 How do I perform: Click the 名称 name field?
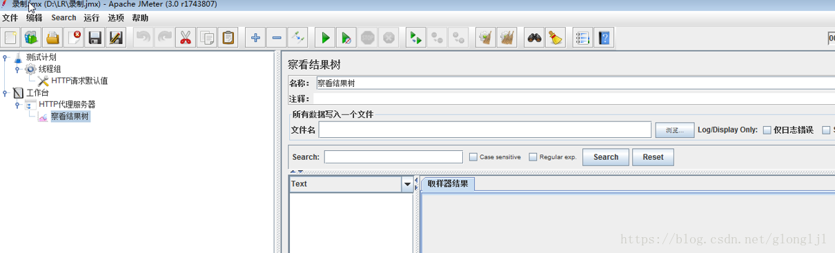click(x=575, y=83)
